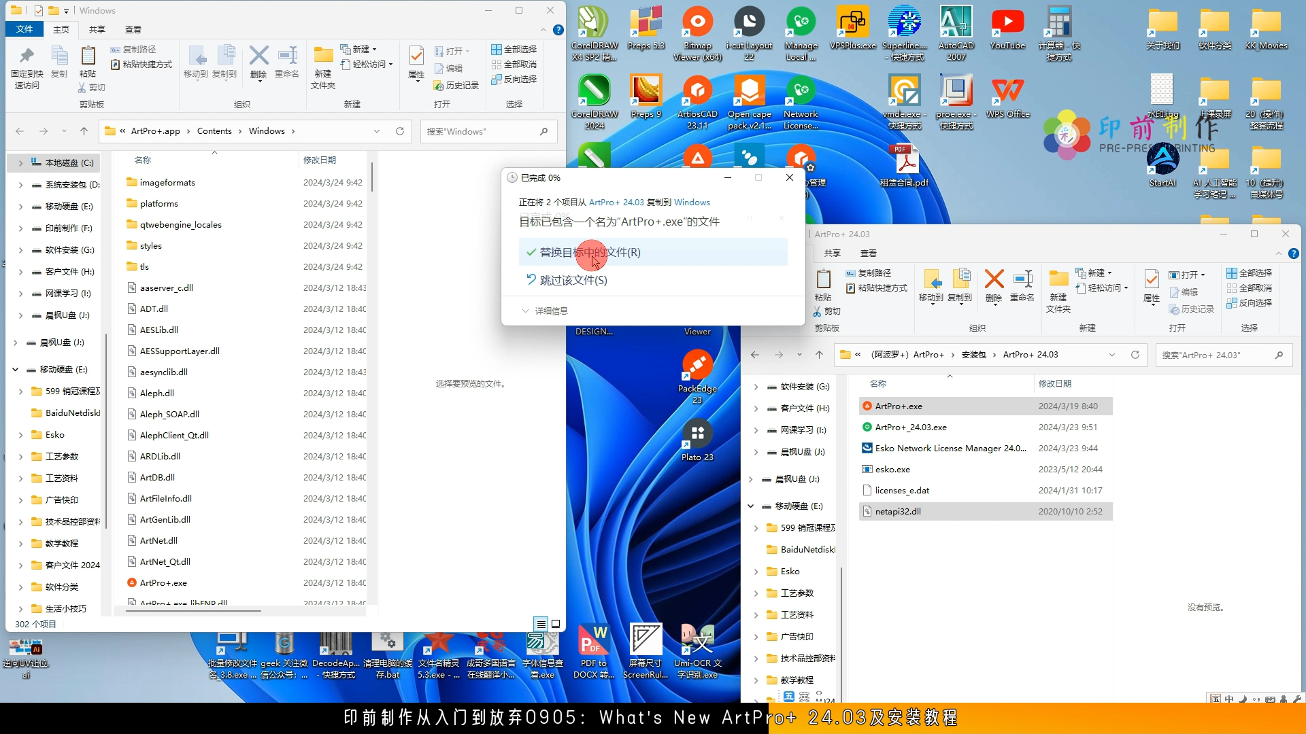Image resolution: width=1306 pixels, height=734 pixels.
Task: Open 查看 tab in ArtPro+ 24.03 window
Action: point(869,253)
